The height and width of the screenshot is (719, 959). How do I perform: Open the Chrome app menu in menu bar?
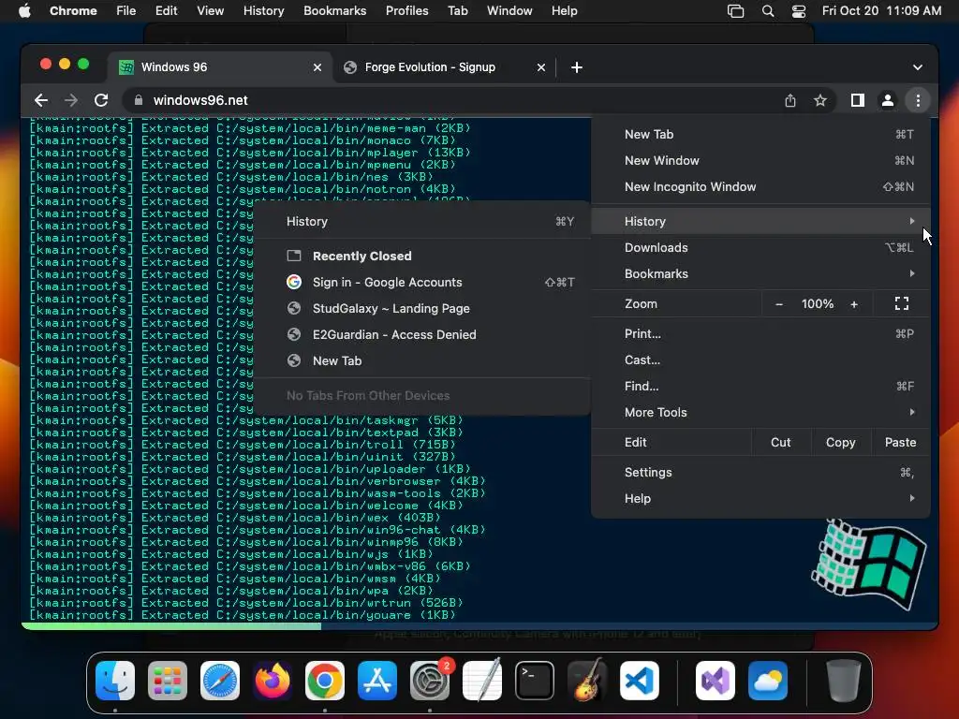(x=73, y=11)
